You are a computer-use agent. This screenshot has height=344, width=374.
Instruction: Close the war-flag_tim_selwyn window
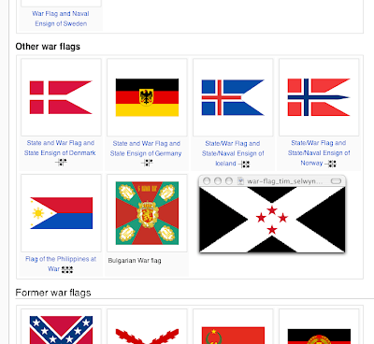pyautogui.click(x=207, y=181)
